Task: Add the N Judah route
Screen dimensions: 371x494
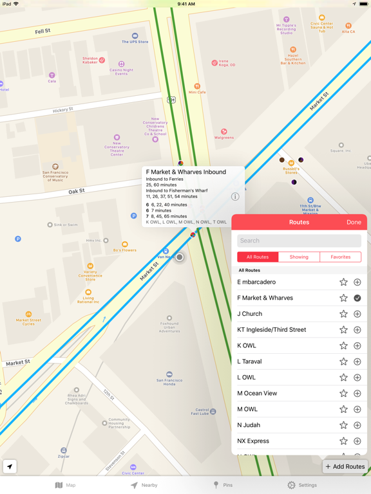Action: (357, 425)
